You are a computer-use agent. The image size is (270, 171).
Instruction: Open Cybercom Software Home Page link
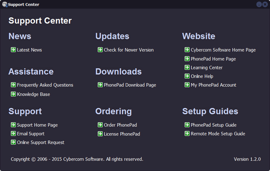click(x=223, y=50)
